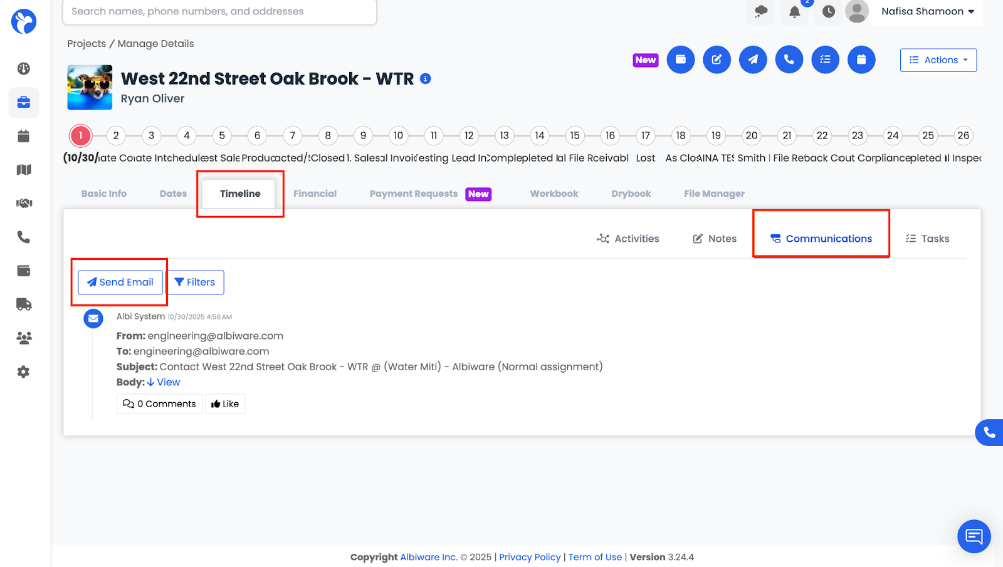Image resolution: width=1003 pixels, height=567 pixels.
Task: Open the notifications bell icon
Action: tap(794, 12)
